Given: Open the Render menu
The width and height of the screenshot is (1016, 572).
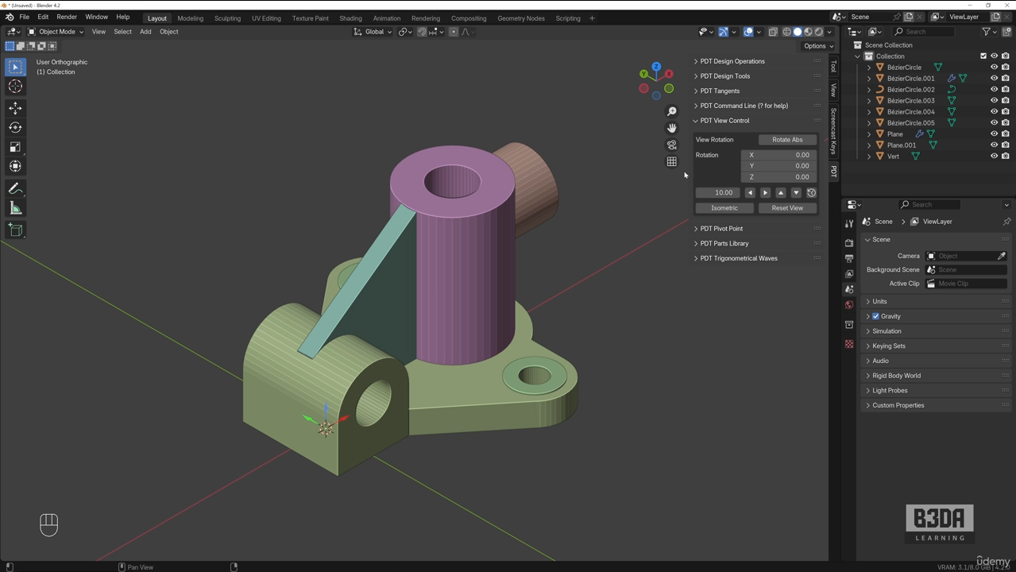Looking at the screenshot, I should [x=66, y=17].
